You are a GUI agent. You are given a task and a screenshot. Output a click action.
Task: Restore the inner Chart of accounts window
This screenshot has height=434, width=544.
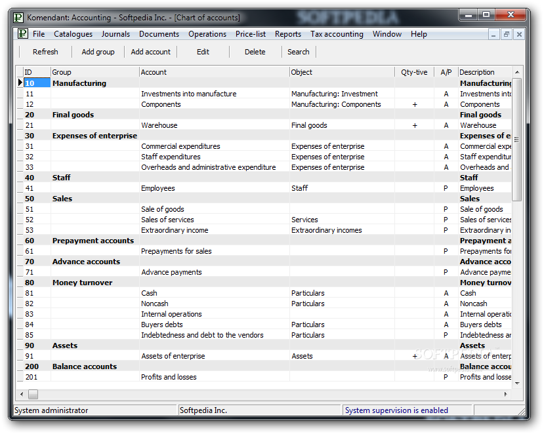pyautogui.click(x=506, y=34)
